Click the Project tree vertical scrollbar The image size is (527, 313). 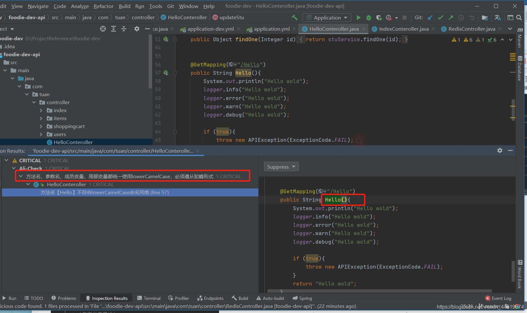(x=150, y=61)
